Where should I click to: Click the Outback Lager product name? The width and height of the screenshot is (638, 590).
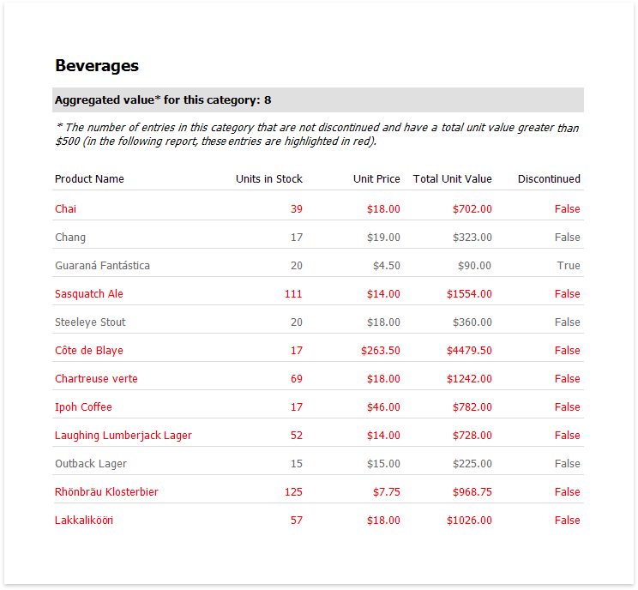click(x=91, y=464)
